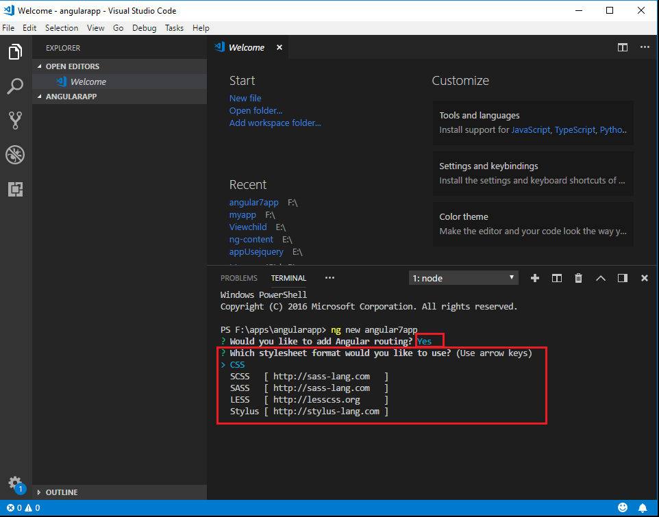Click the SCSS option line in terminal

pyautogui.click(x=309, y=377)
